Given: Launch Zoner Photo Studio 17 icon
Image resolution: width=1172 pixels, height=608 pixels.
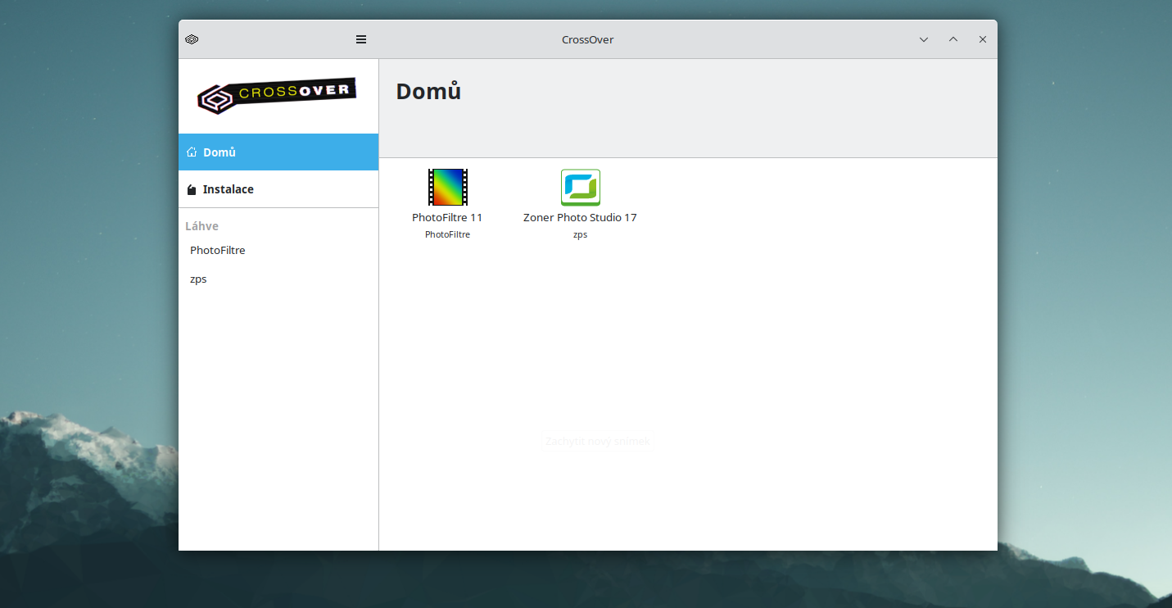Looking at the screenshot, I should pyautogui.click(x=580, y=187).
